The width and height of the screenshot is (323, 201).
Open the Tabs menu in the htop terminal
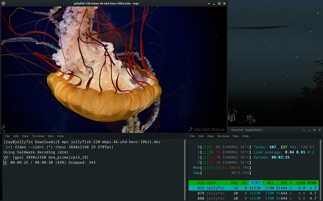click(x=235, y=136)
